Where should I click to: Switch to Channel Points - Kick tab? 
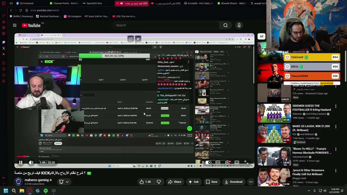[x=64, y=3]
